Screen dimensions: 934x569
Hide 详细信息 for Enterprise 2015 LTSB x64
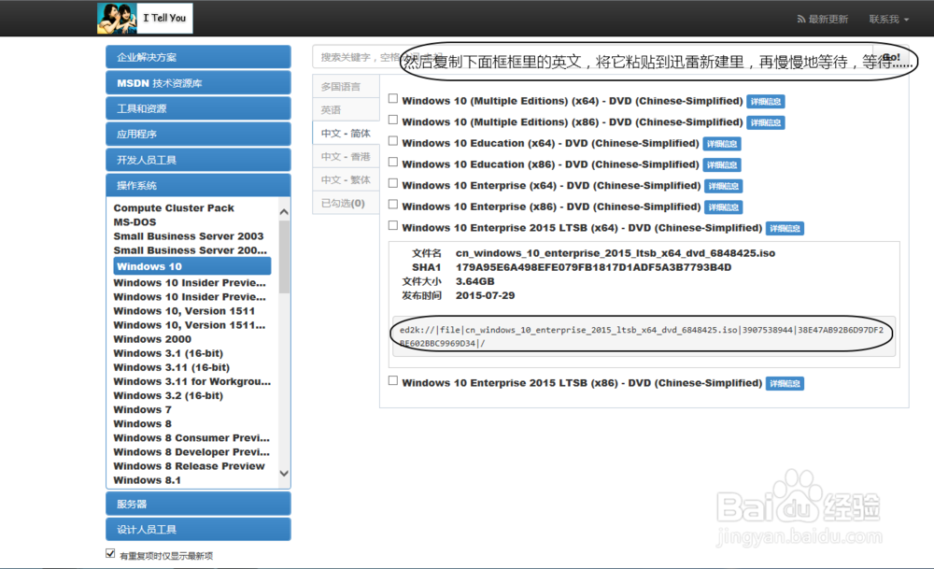pyautogui.click(x=785, y=228)
